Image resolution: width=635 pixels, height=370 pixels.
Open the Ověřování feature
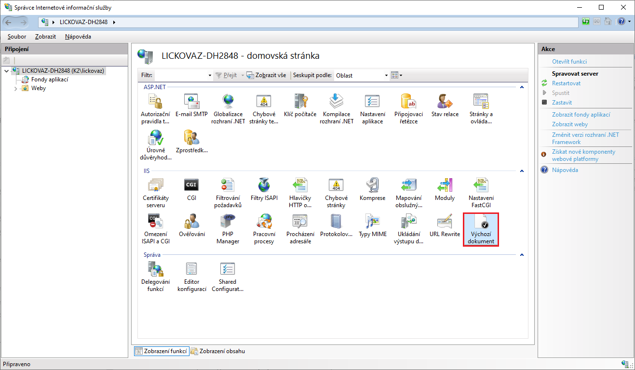pyautogui.click(x=191, y=225)
